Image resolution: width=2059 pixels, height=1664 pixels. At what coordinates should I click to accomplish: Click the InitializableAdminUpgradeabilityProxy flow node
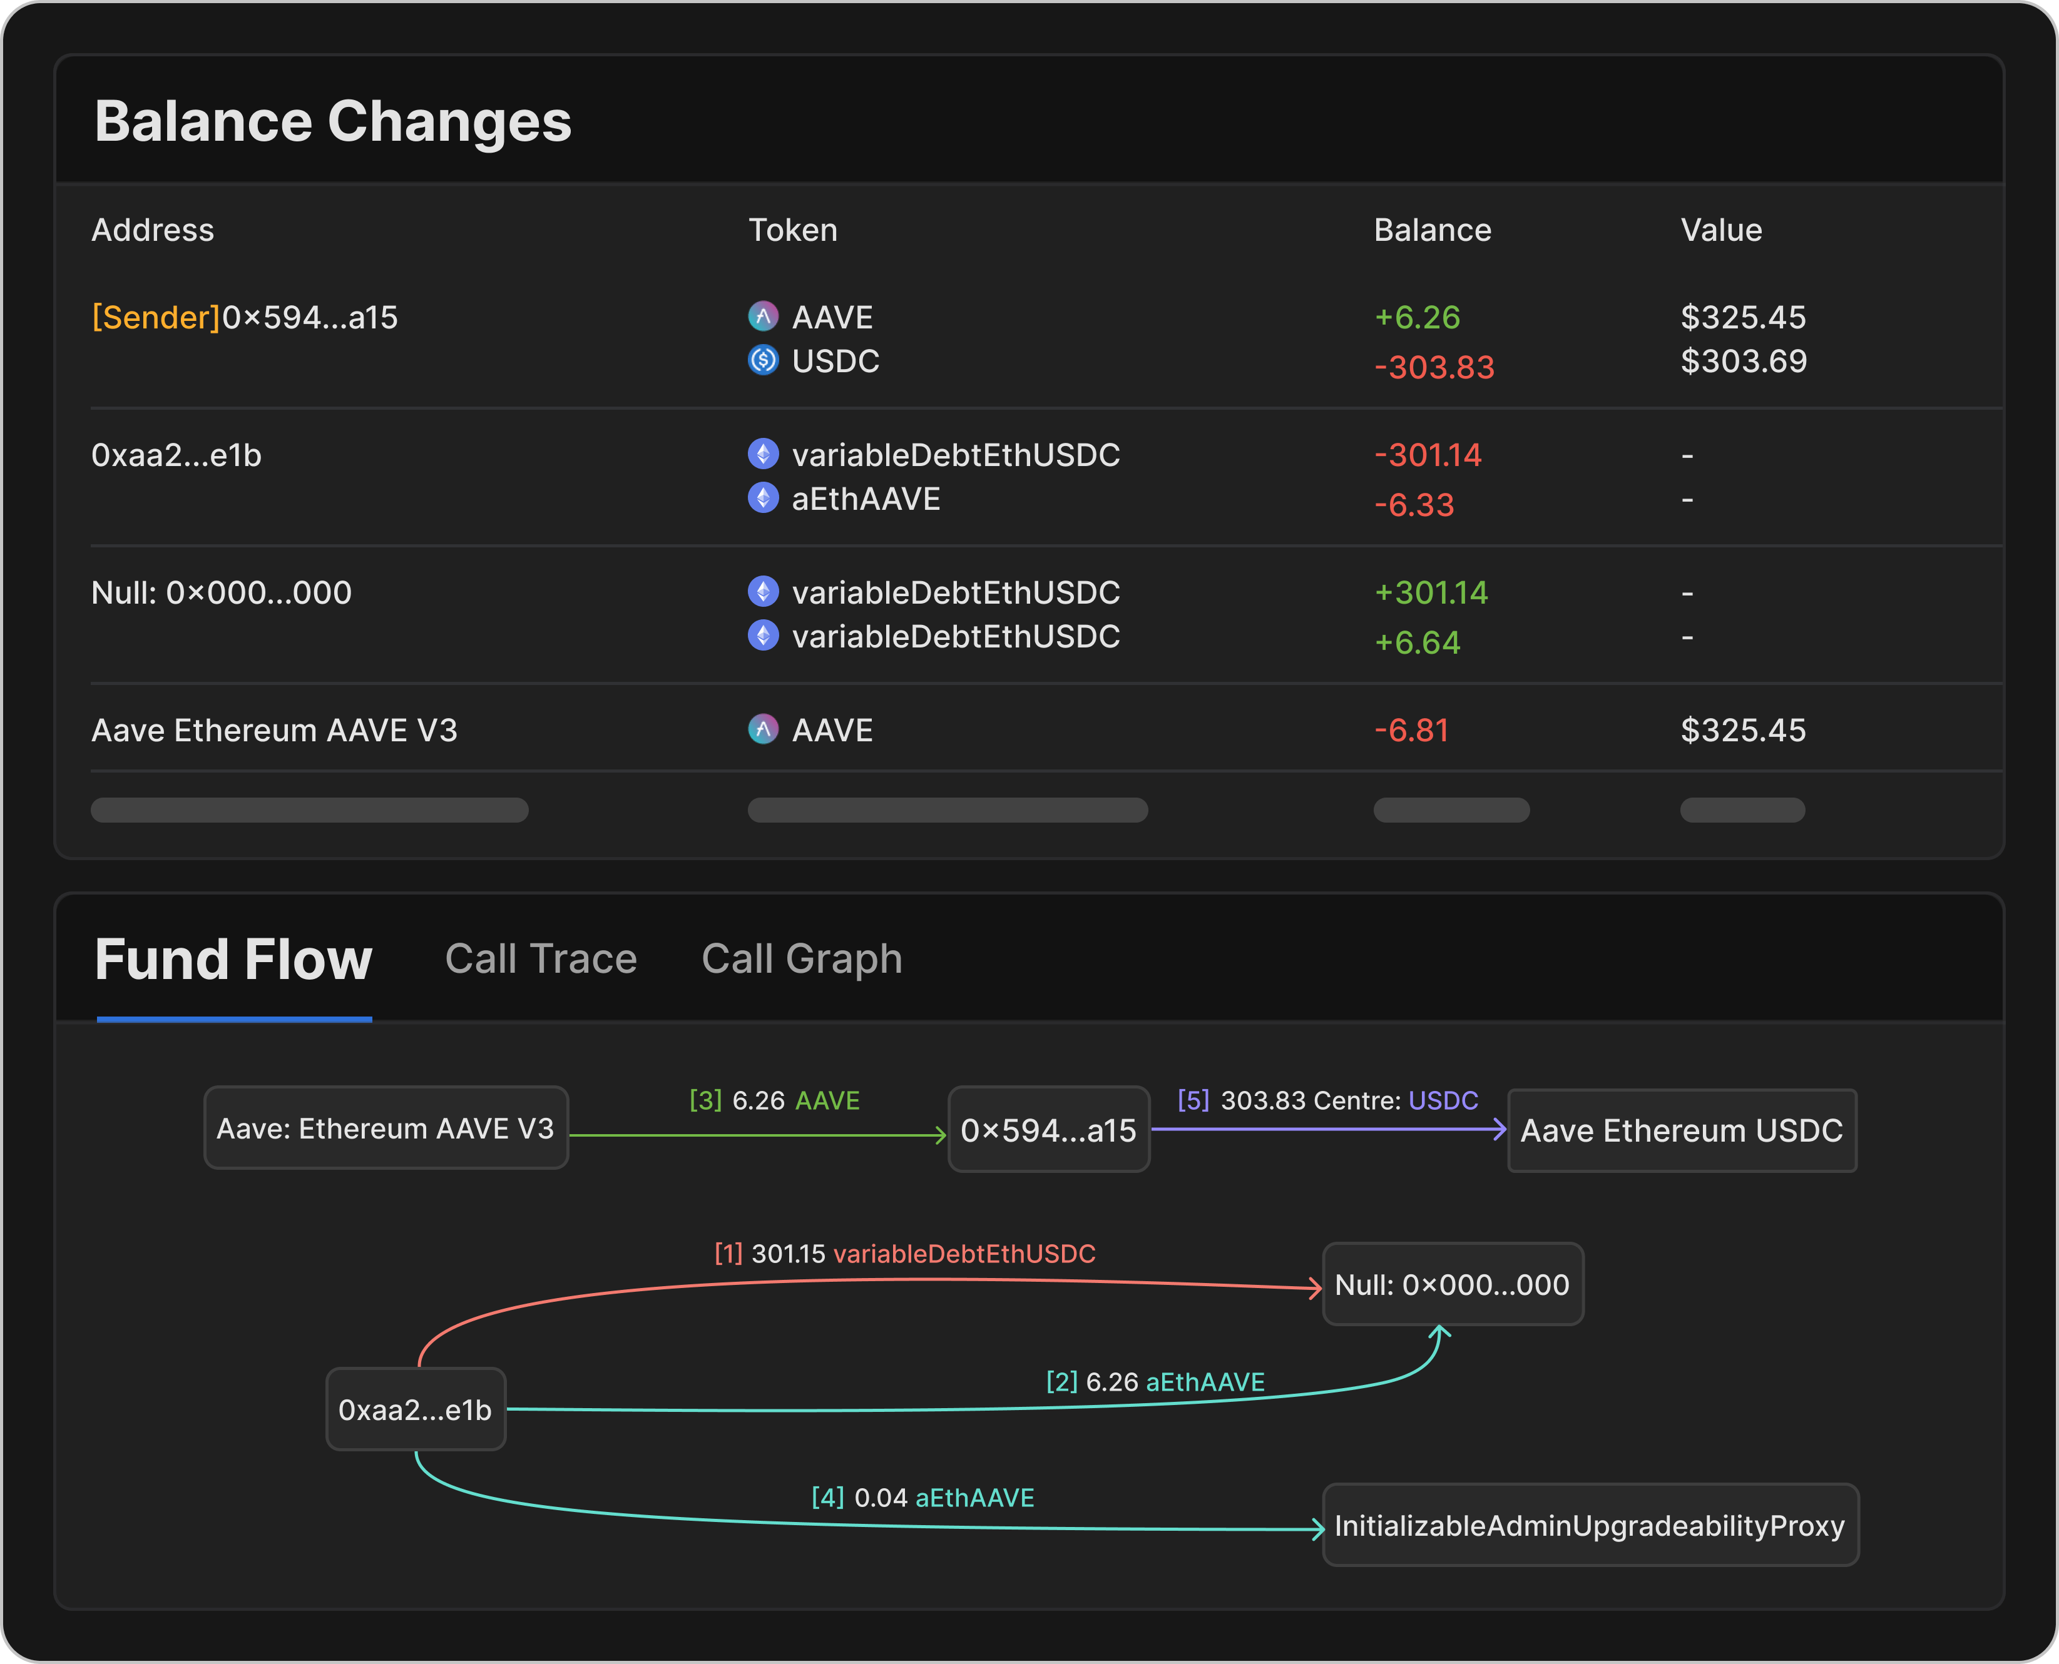pyautogui.click(x=1591, y=1525)
